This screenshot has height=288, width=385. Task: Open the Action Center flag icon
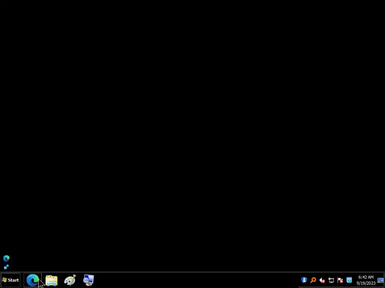[x=340, y=280]
